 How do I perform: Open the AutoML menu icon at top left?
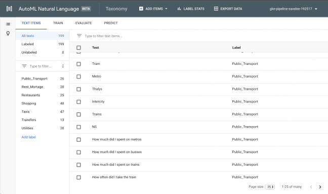[9, 9]
